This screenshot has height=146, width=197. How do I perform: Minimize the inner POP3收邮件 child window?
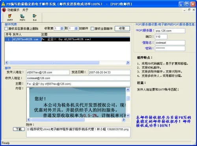click(x=184, y=10)
